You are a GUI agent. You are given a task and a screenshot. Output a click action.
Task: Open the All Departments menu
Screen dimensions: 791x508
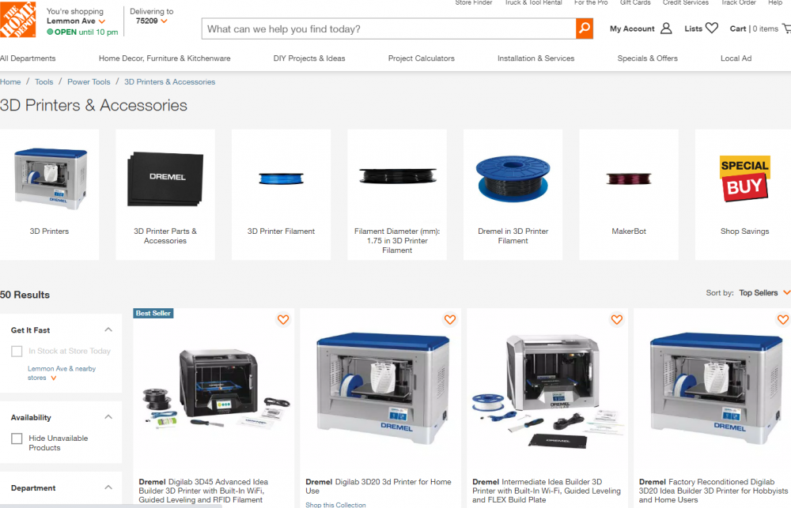[x=28, y=58]
